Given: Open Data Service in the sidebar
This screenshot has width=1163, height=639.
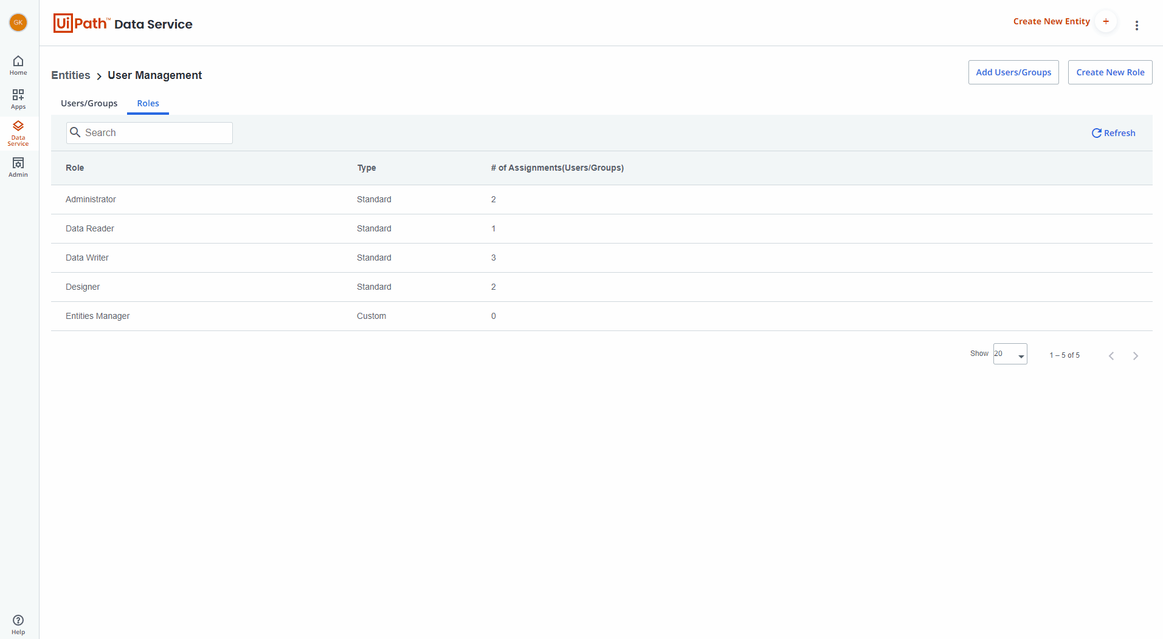Looking at the screenshot, I should (x=18, y=133).
